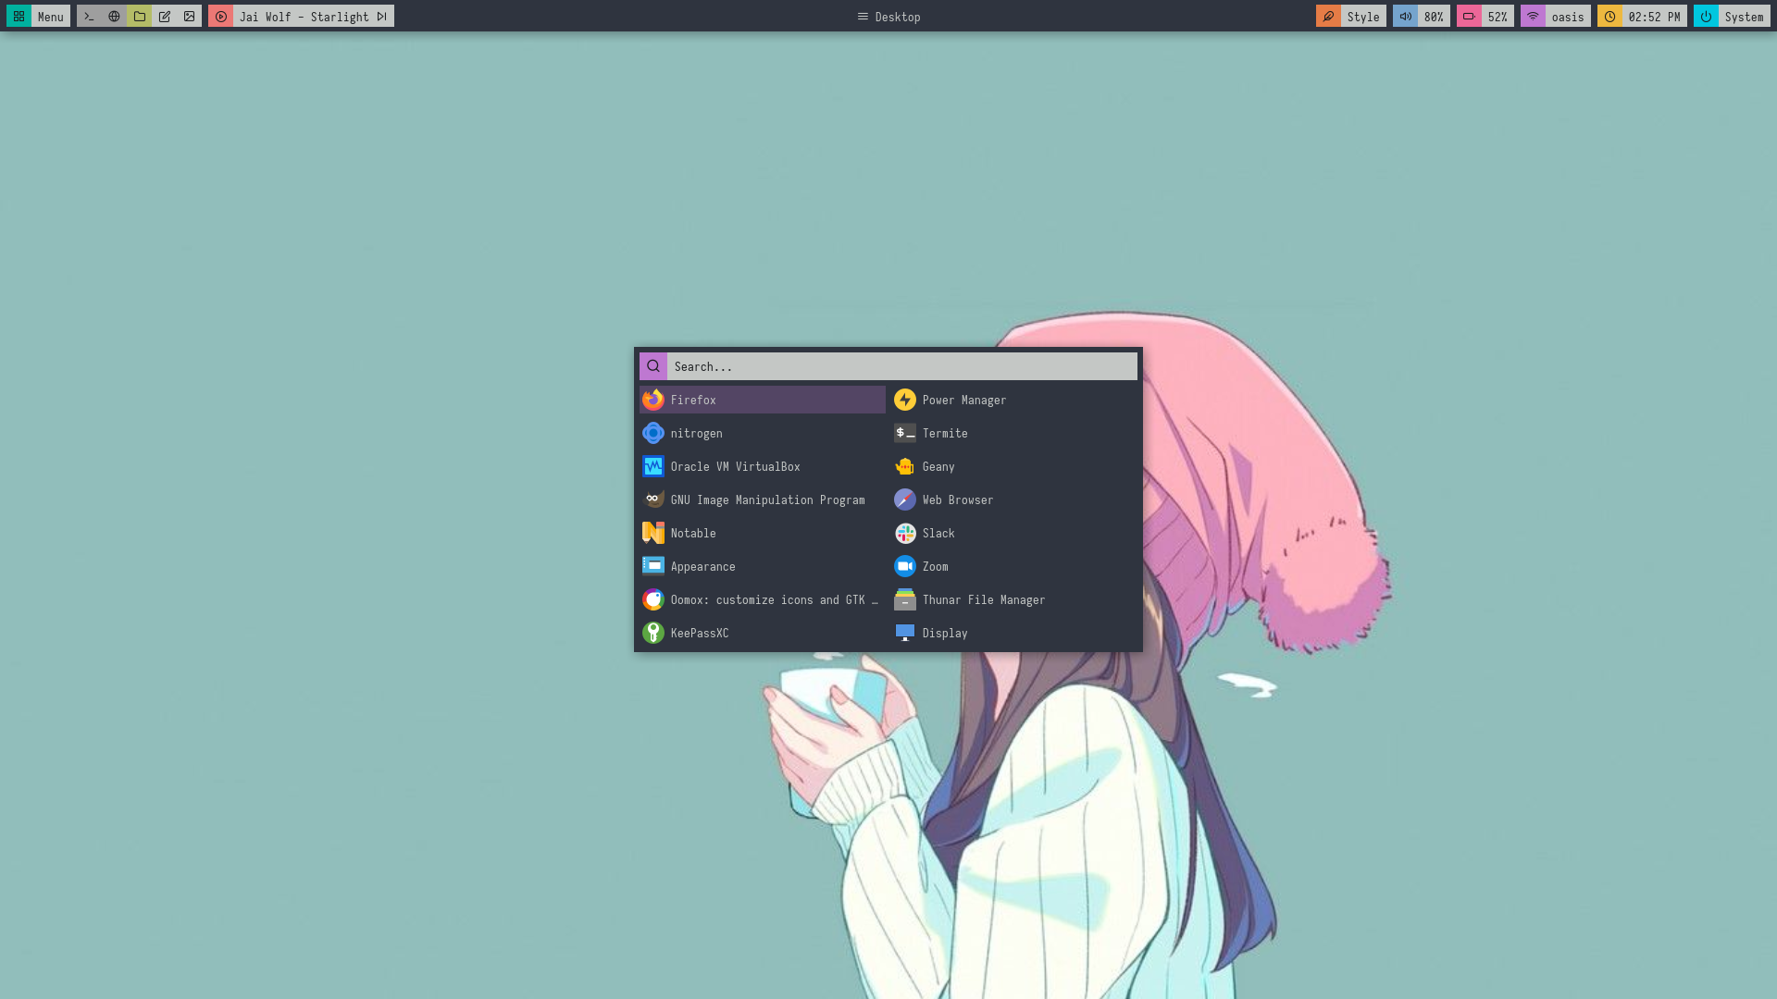Open the terminal icon in top bar
Viewport: 1777px width, 999px height.
[89, 17]
